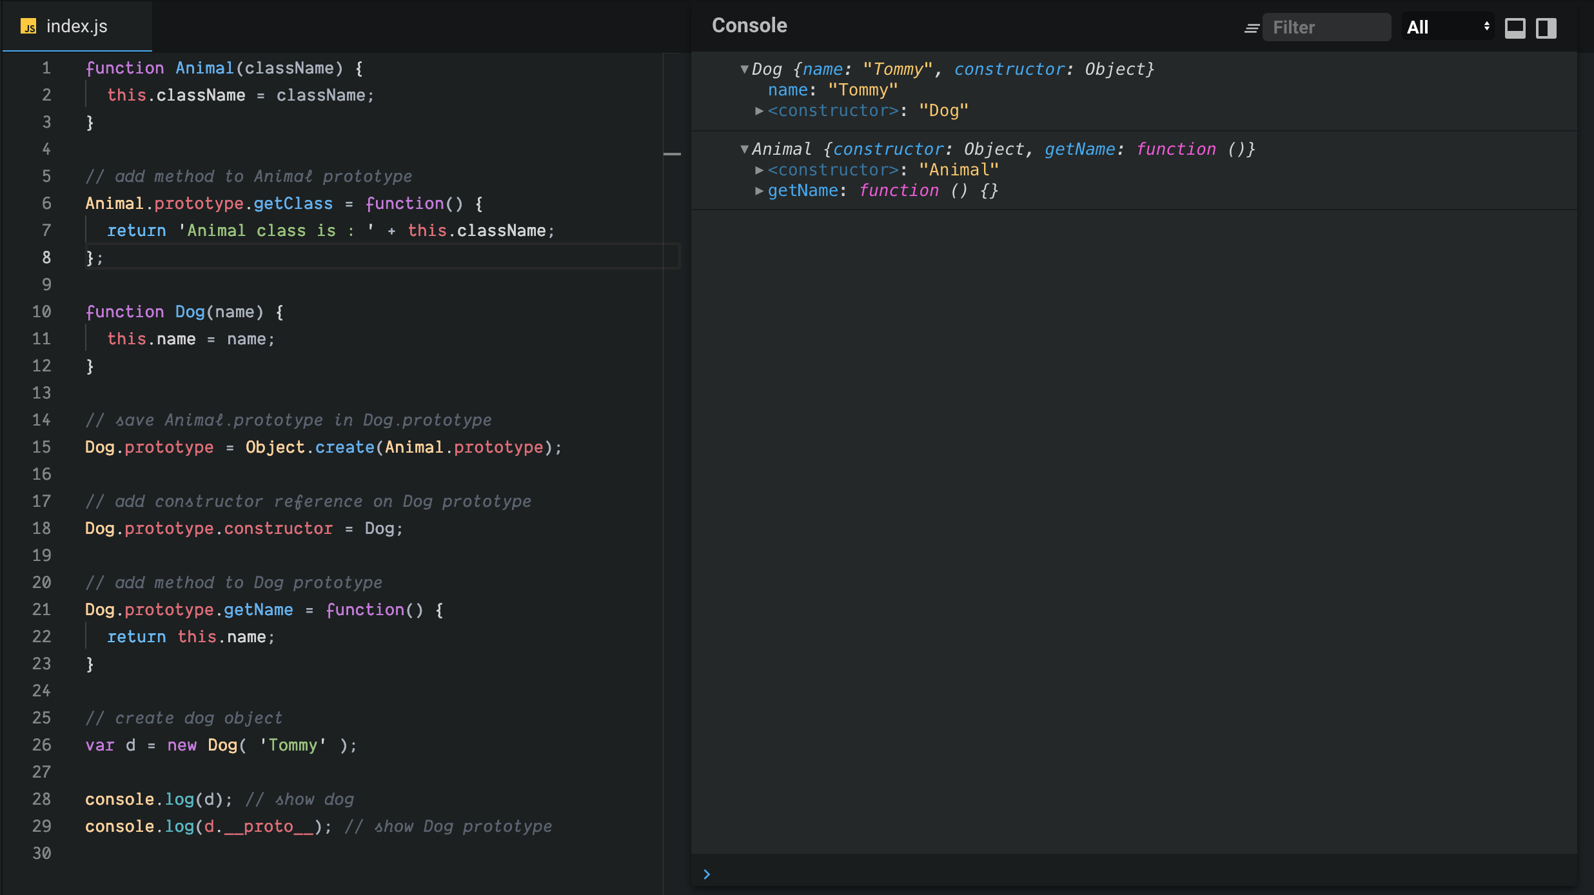Viewport: 1594px width, 895px height.
Task: Select the index.js editor tab
Action: point(77,26)
